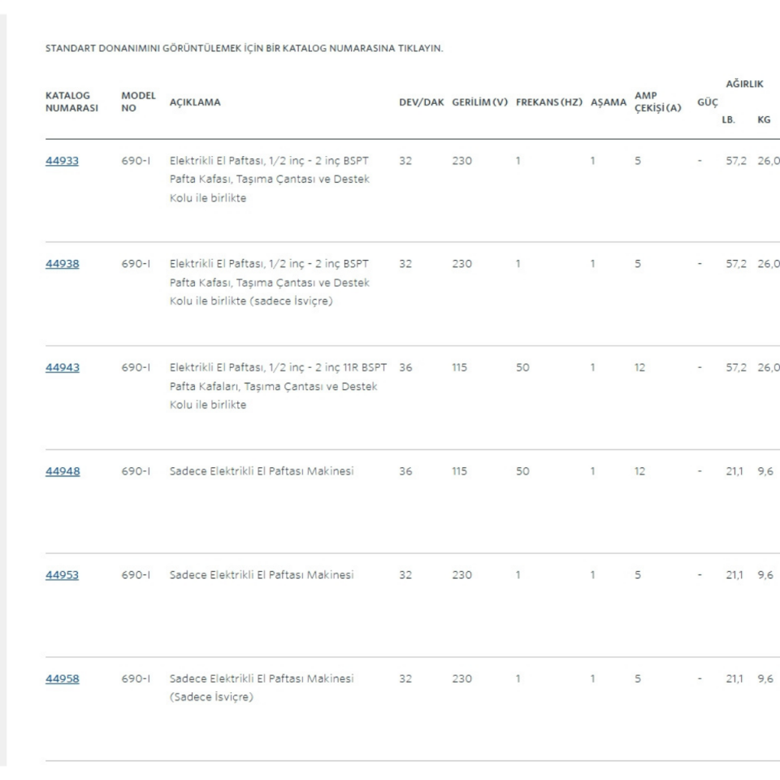Viewport: 780px width, 780px height.
Task: Click the LB. weight sub-header
Action: coord(727,119)
